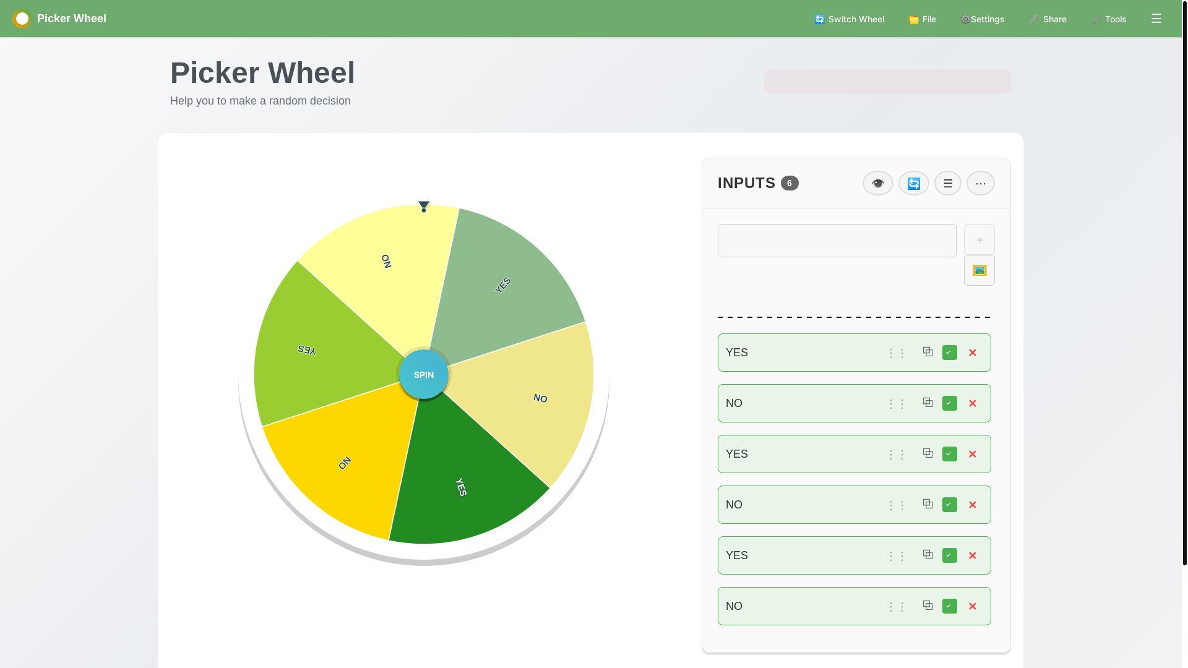Click the Picker Wheel header brand text
Viewport: 1188px width, 668px height.
click(72, 19)
